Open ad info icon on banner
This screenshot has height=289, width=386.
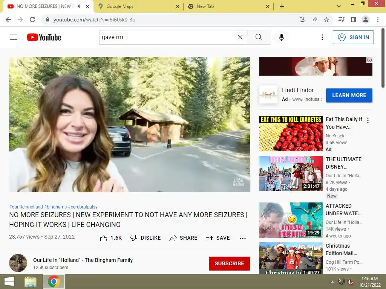coord(369,60)
